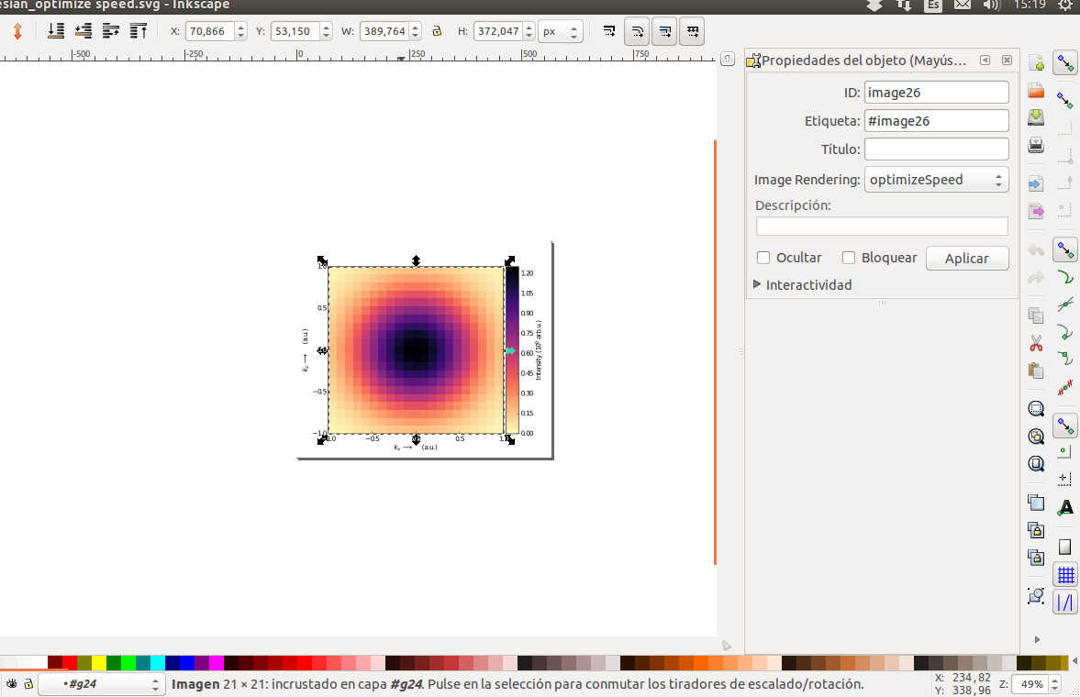Toggle layer visibility eye in status bar
Image resolution: width=1080 pixels, height=697 pixels.
(12, 684)
